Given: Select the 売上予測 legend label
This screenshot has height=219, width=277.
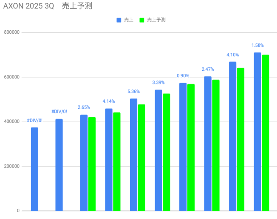Looking at the screenshot, I should (156, 20).
